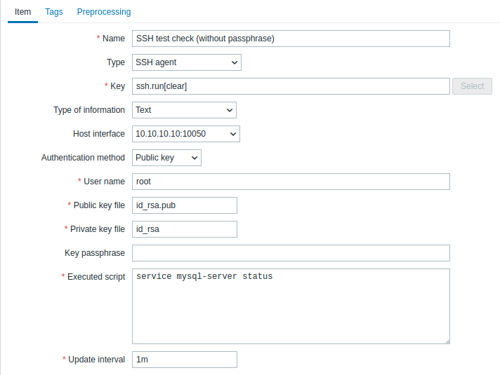Screen dimensions: 500x375
Task: Open the Type of information dropdown
Action: pyautogui.click(x=184, y=110)
